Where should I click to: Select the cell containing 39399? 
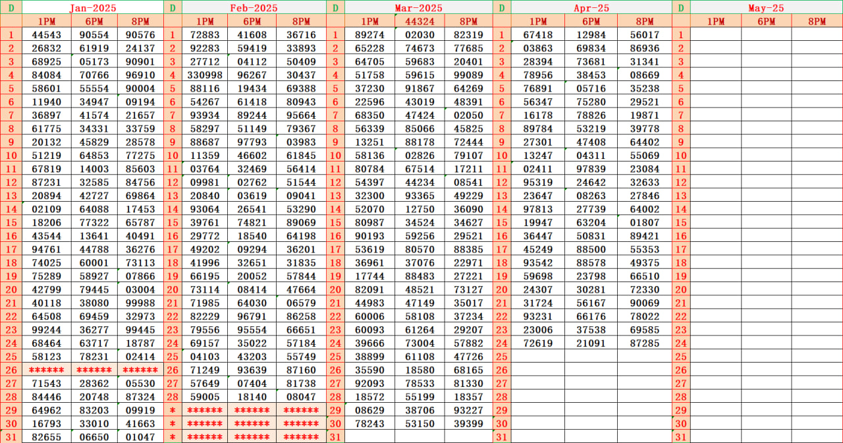click(x=468, y=423)
